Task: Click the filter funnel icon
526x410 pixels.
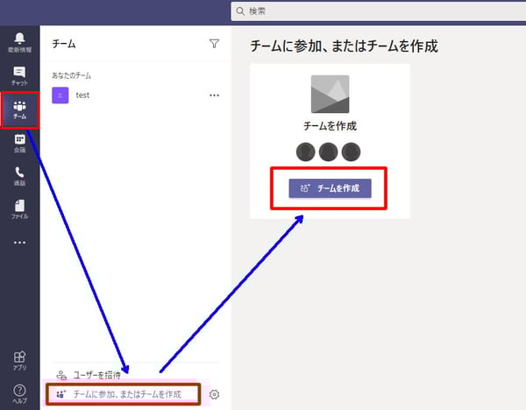Action: (214, 43)
